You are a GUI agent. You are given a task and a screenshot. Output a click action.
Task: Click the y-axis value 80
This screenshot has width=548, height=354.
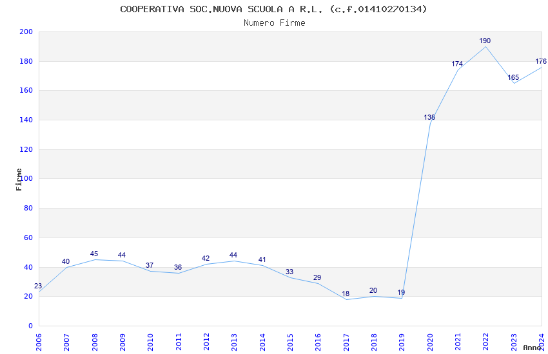coord(28,208)
